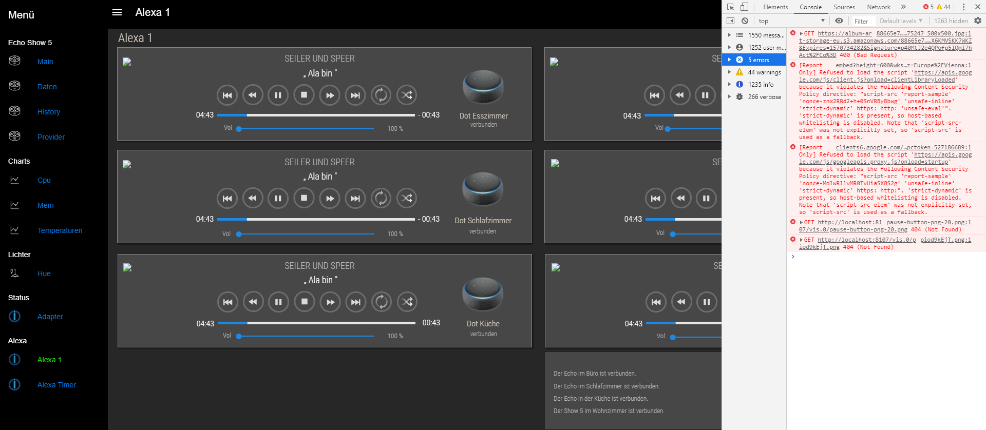The height and width of the screenshot is (430, 986).
Task: Rewind in the Dot Esszimmer player
Action: tap(253, 95)
